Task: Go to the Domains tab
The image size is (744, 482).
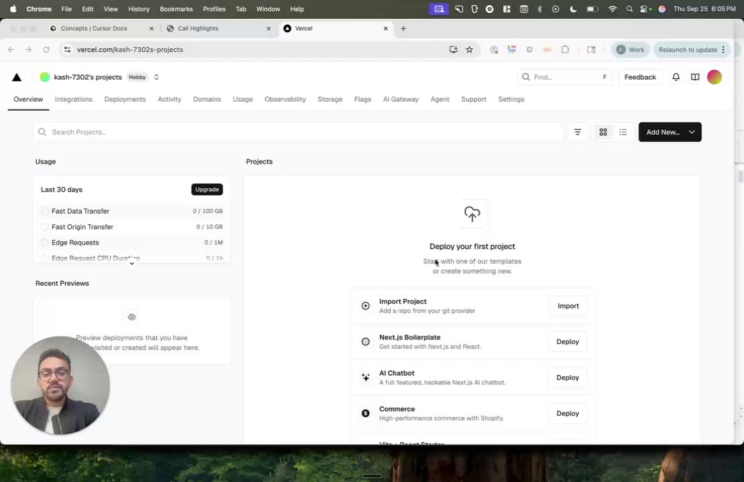Action: tap(207, 100)
